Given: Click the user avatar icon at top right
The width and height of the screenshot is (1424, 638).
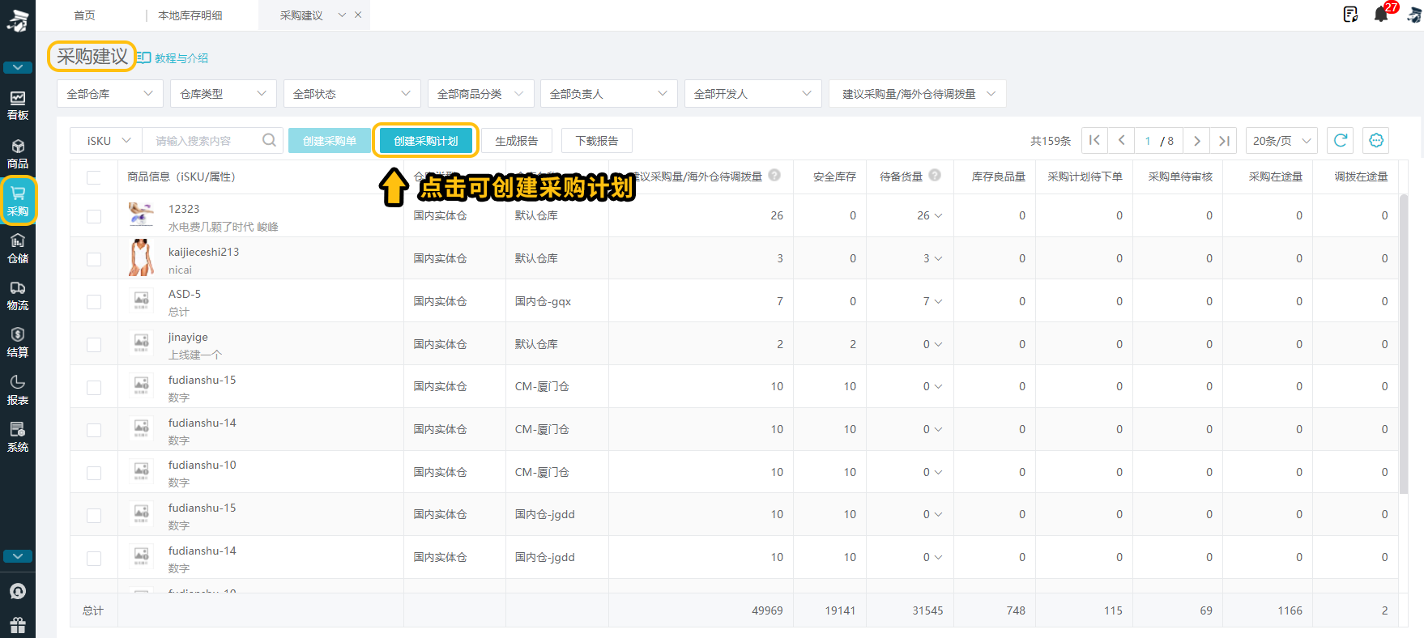Looking at the screenshot, I should (x=1414, y=15).
